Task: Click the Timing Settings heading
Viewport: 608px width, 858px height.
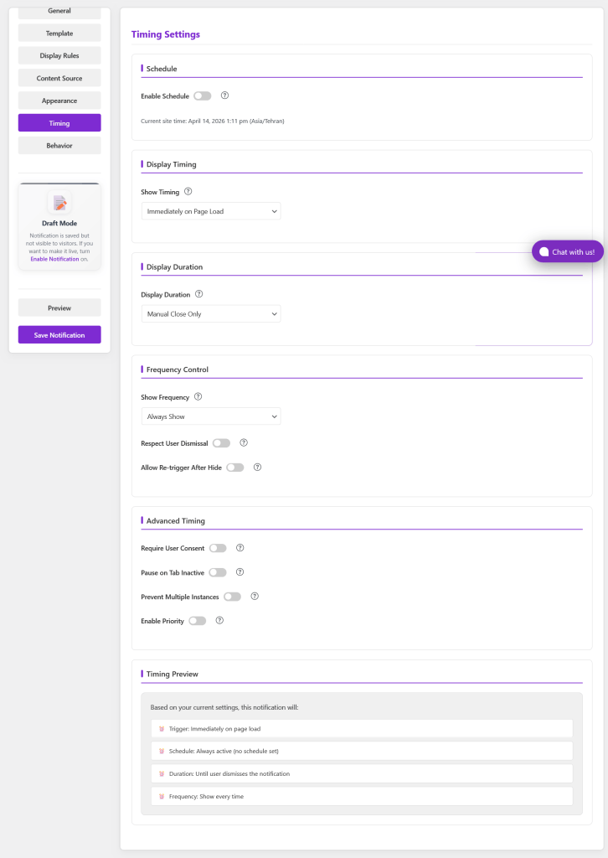Action: [166, 34]
